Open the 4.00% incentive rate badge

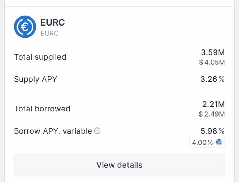pyautogui.click(x=207, y=142)
